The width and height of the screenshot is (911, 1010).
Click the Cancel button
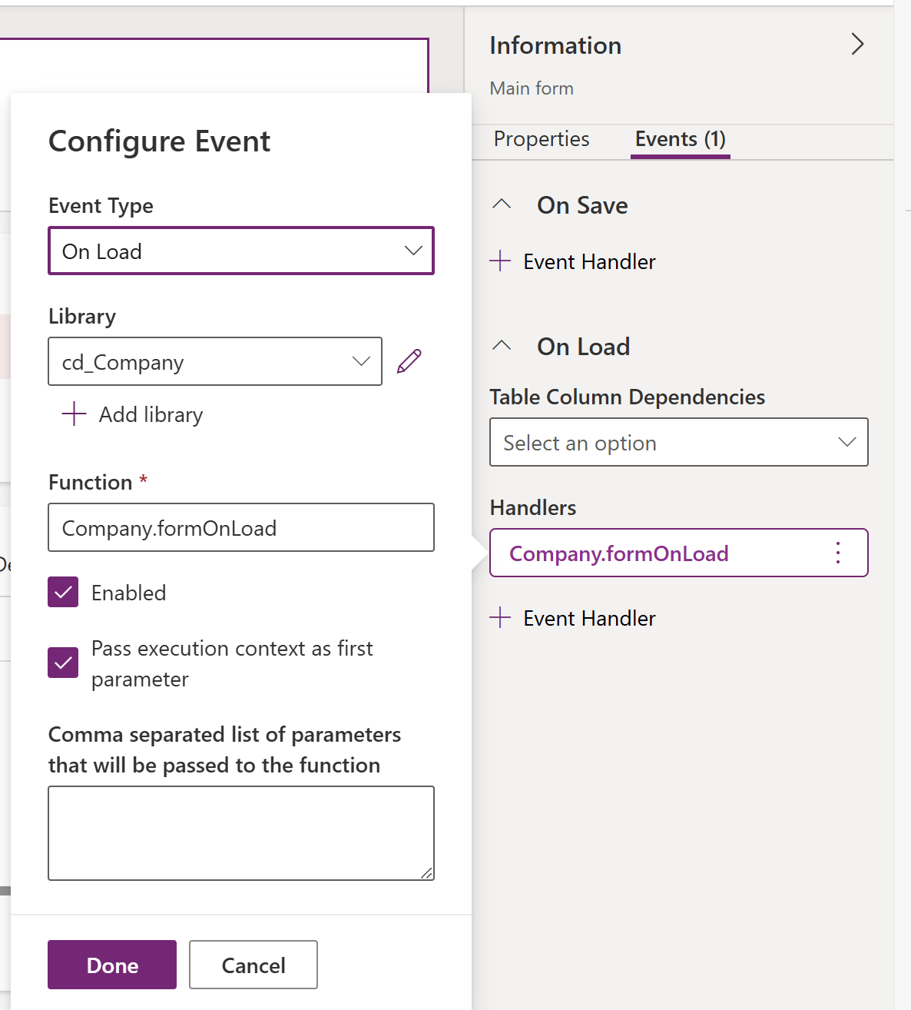coord(253,965)
